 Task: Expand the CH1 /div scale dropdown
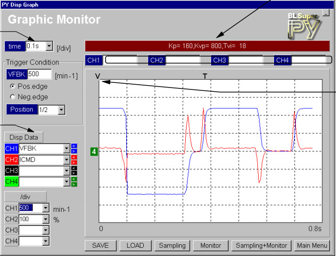tap(45, 208)
